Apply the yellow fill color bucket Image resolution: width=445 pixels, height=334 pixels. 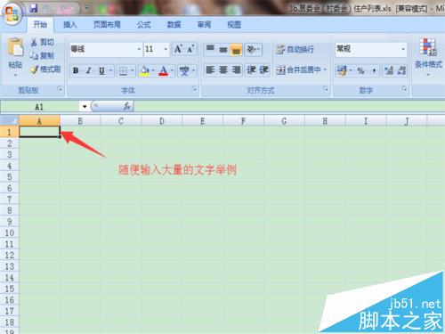point(145,70)
